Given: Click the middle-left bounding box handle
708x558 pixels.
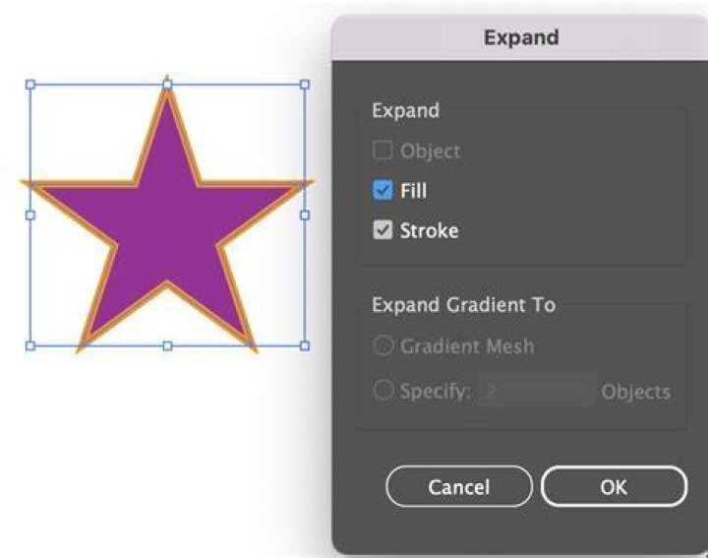Looking at the screenshot, I should tap(30, 216).
